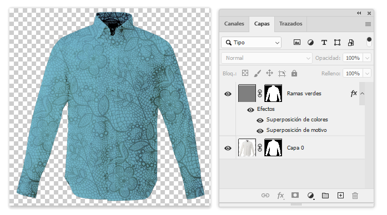Click the Opacidad 100% field
Image resolution: width=387 pixels, height=215 pixels.
click(x=353, y=58)
